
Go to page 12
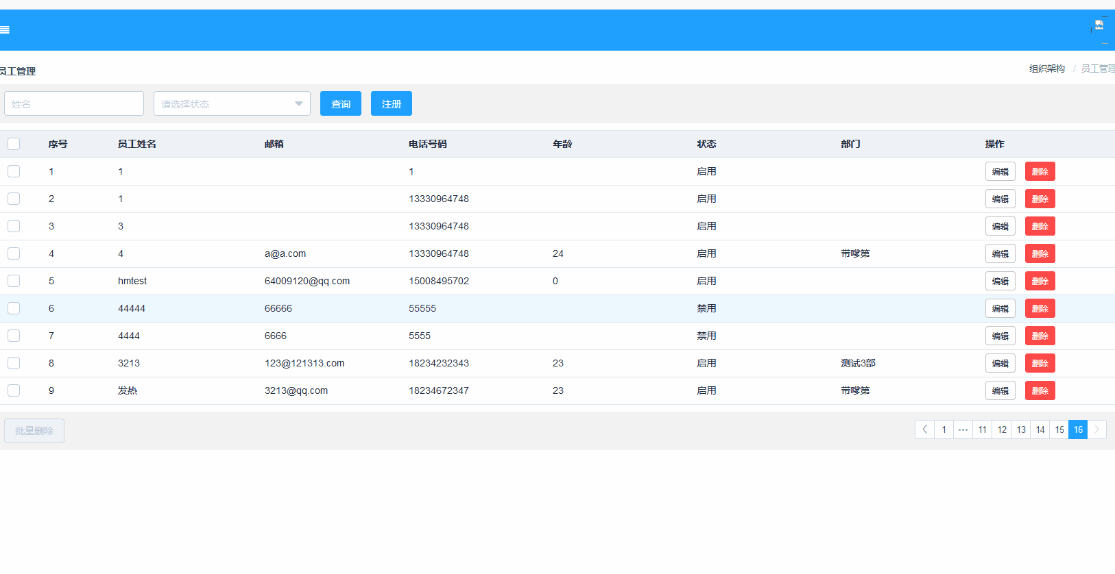pos(1001,429)
